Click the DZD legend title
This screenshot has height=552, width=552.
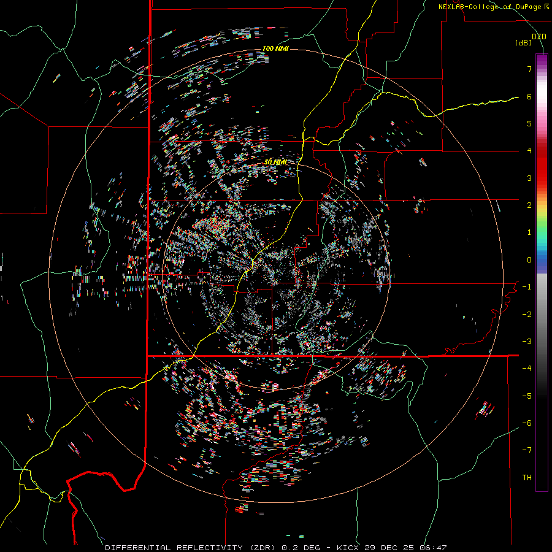tap(539, 37)
